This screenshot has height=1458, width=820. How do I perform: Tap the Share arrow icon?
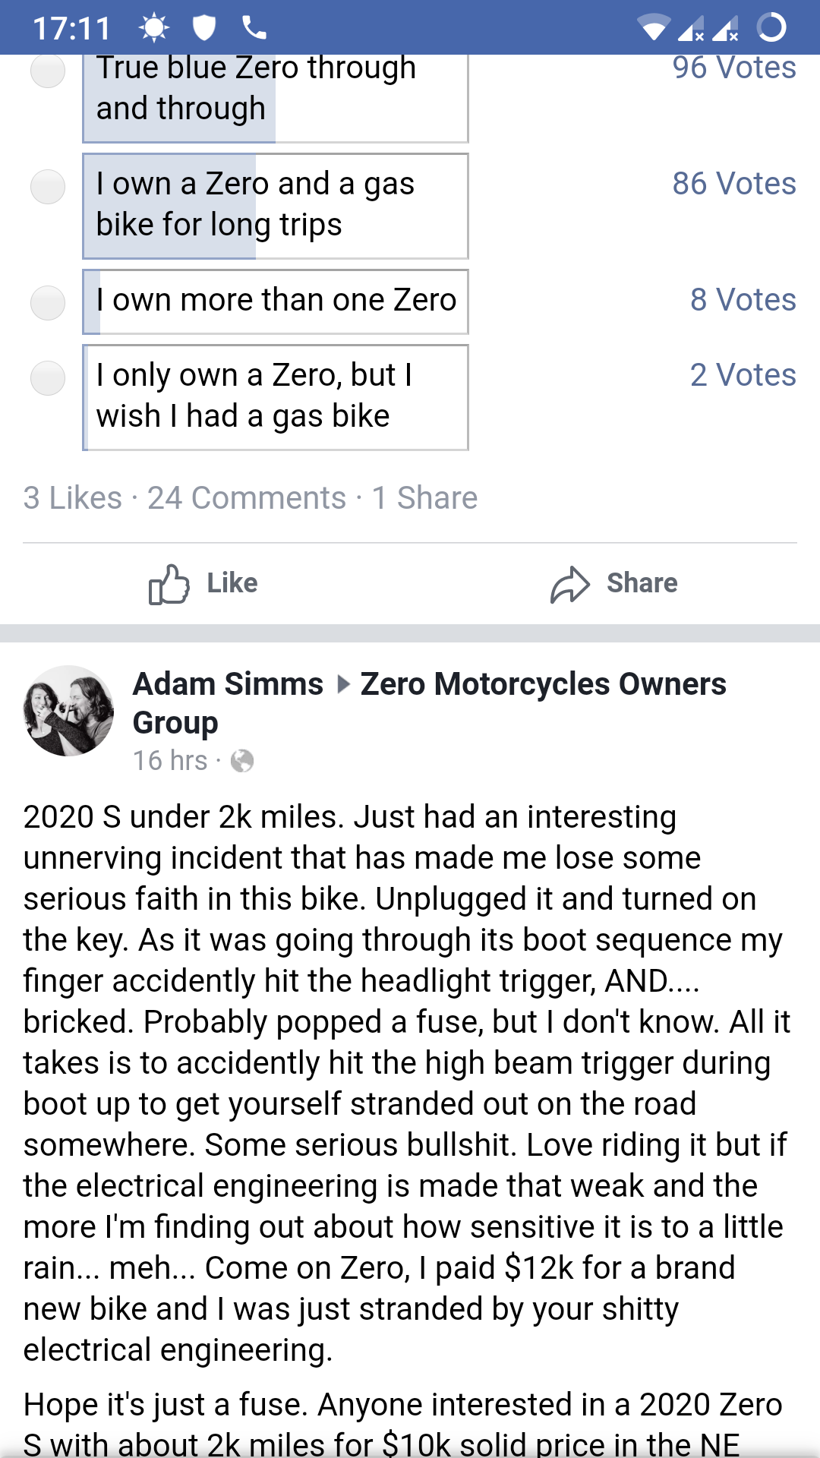point(569,584)
